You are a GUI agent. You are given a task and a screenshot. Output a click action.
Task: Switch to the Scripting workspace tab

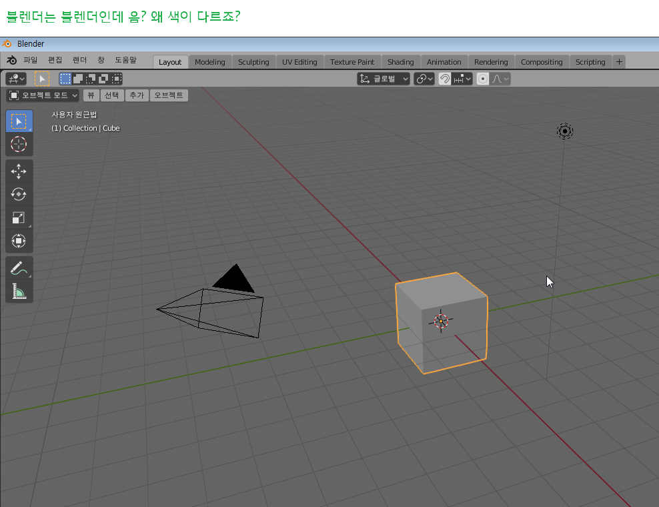[x=590, y=62]
